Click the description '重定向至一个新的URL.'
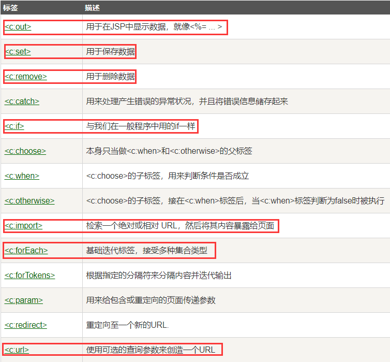This screenshot has height=362, width=390. [x=128, y=325]
